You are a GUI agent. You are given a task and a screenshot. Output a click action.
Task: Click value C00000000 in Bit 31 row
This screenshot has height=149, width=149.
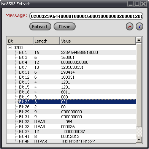click(x=71, y=117)
